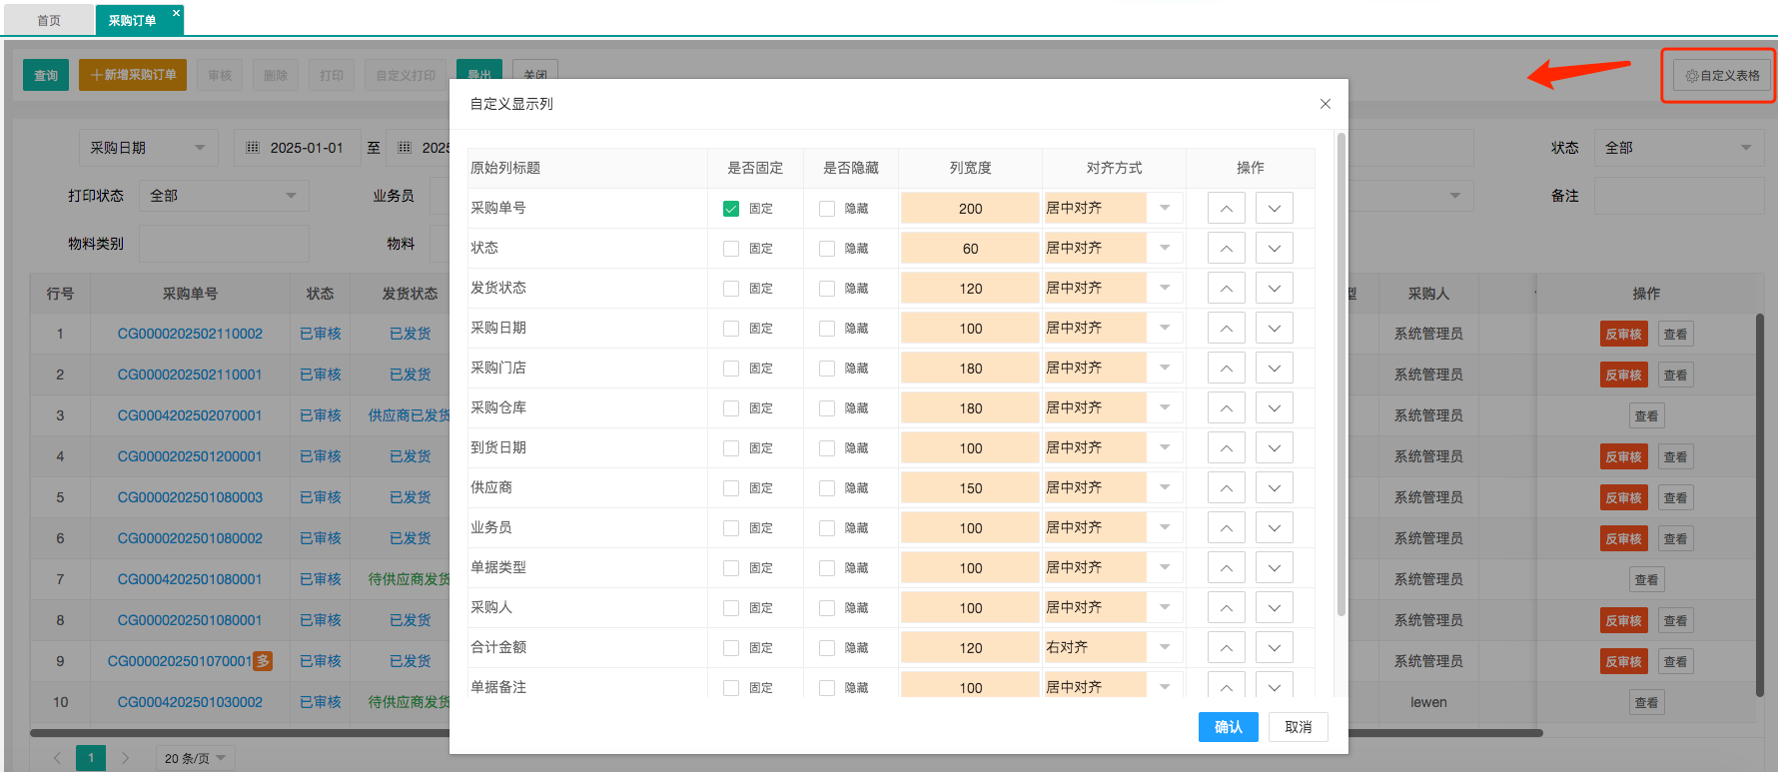The height and width of the screenshot is (772, 1778).
Task: Uncheck 固定 checkbox for 采购单号
Action: point(731,209)
